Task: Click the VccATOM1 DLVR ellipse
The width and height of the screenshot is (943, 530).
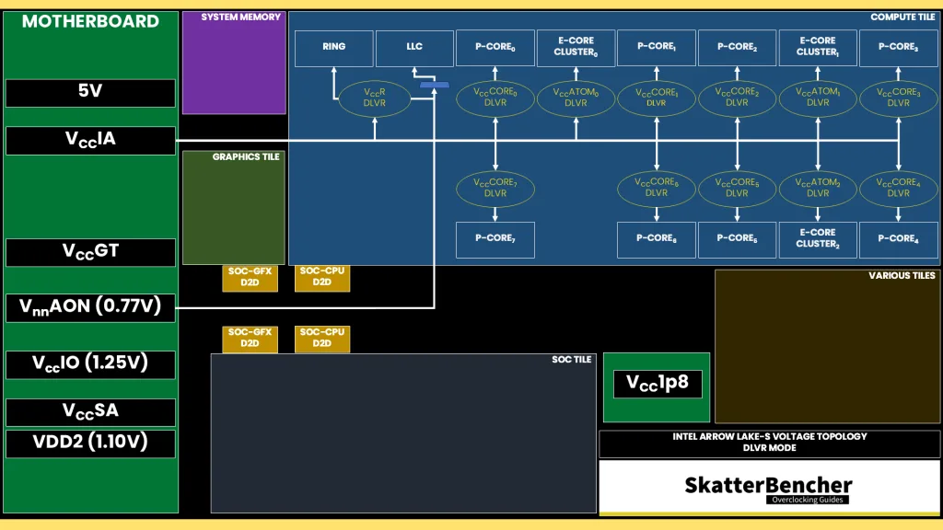Action: coord(818,98)
